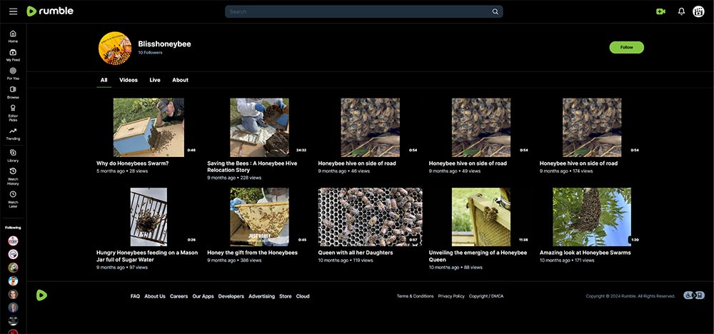This screenshot has width=714, height=334.
Task: Open Honeybee hive video with 46 views
Action: tap(370, 128)
